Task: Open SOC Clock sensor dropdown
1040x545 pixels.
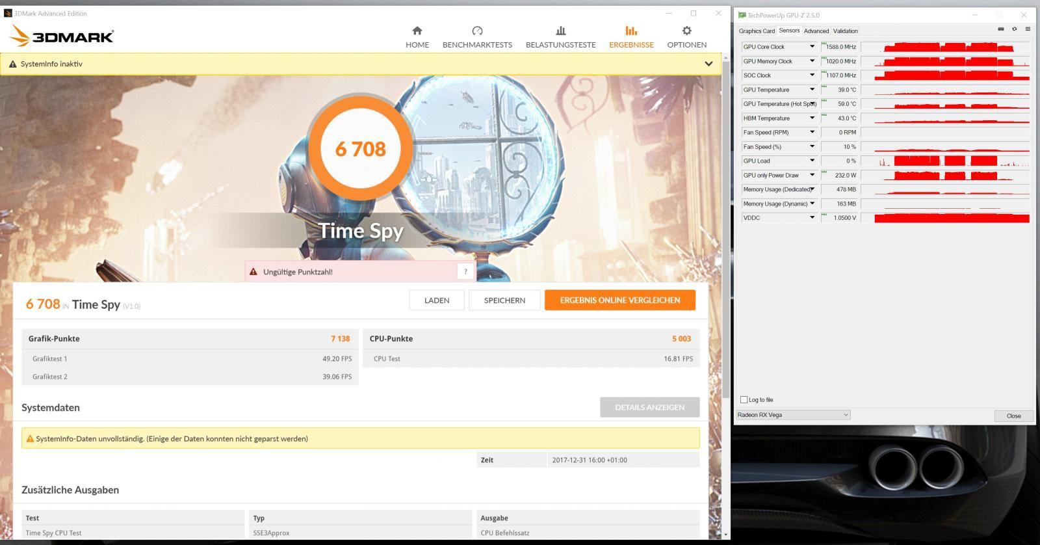Action: click(x=812, y=75)
